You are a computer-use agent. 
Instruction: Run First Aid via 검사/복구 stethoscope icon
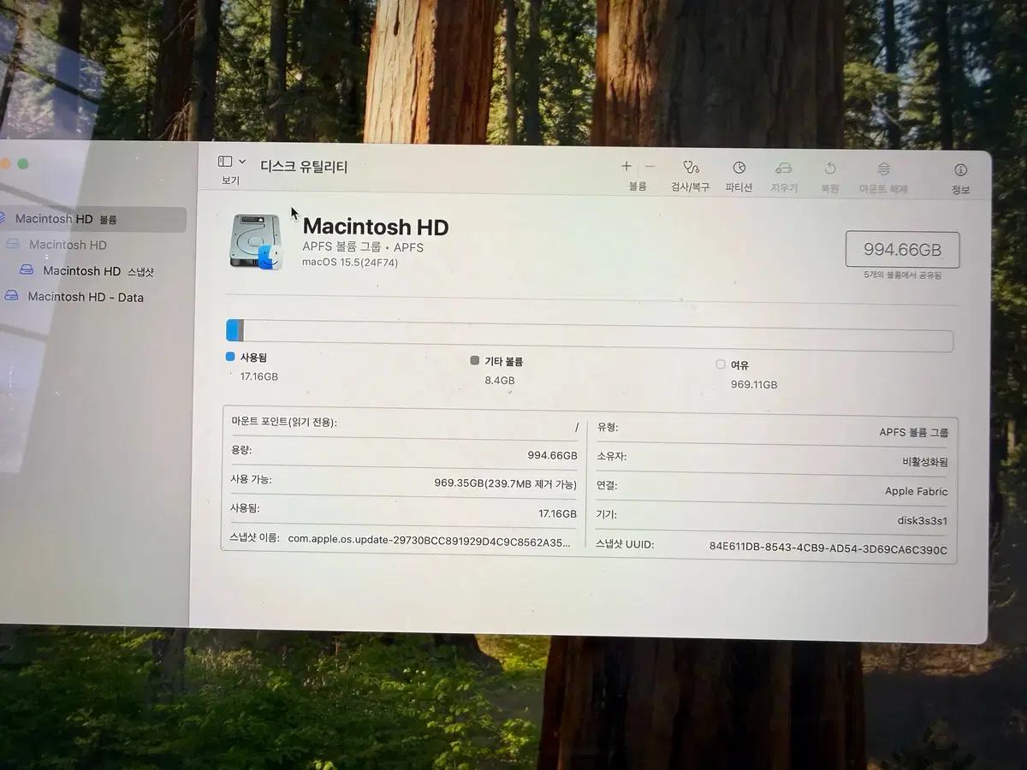(692, 167)
